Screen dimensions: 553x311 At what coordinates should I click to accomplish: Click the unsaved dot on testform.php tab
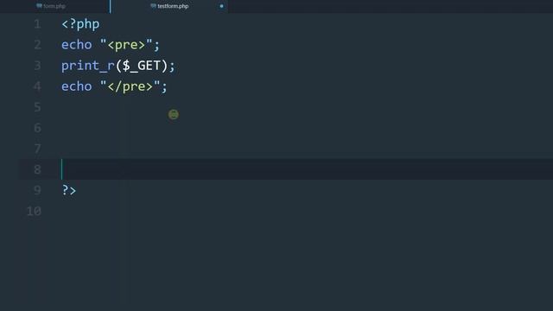coord(221,6)
